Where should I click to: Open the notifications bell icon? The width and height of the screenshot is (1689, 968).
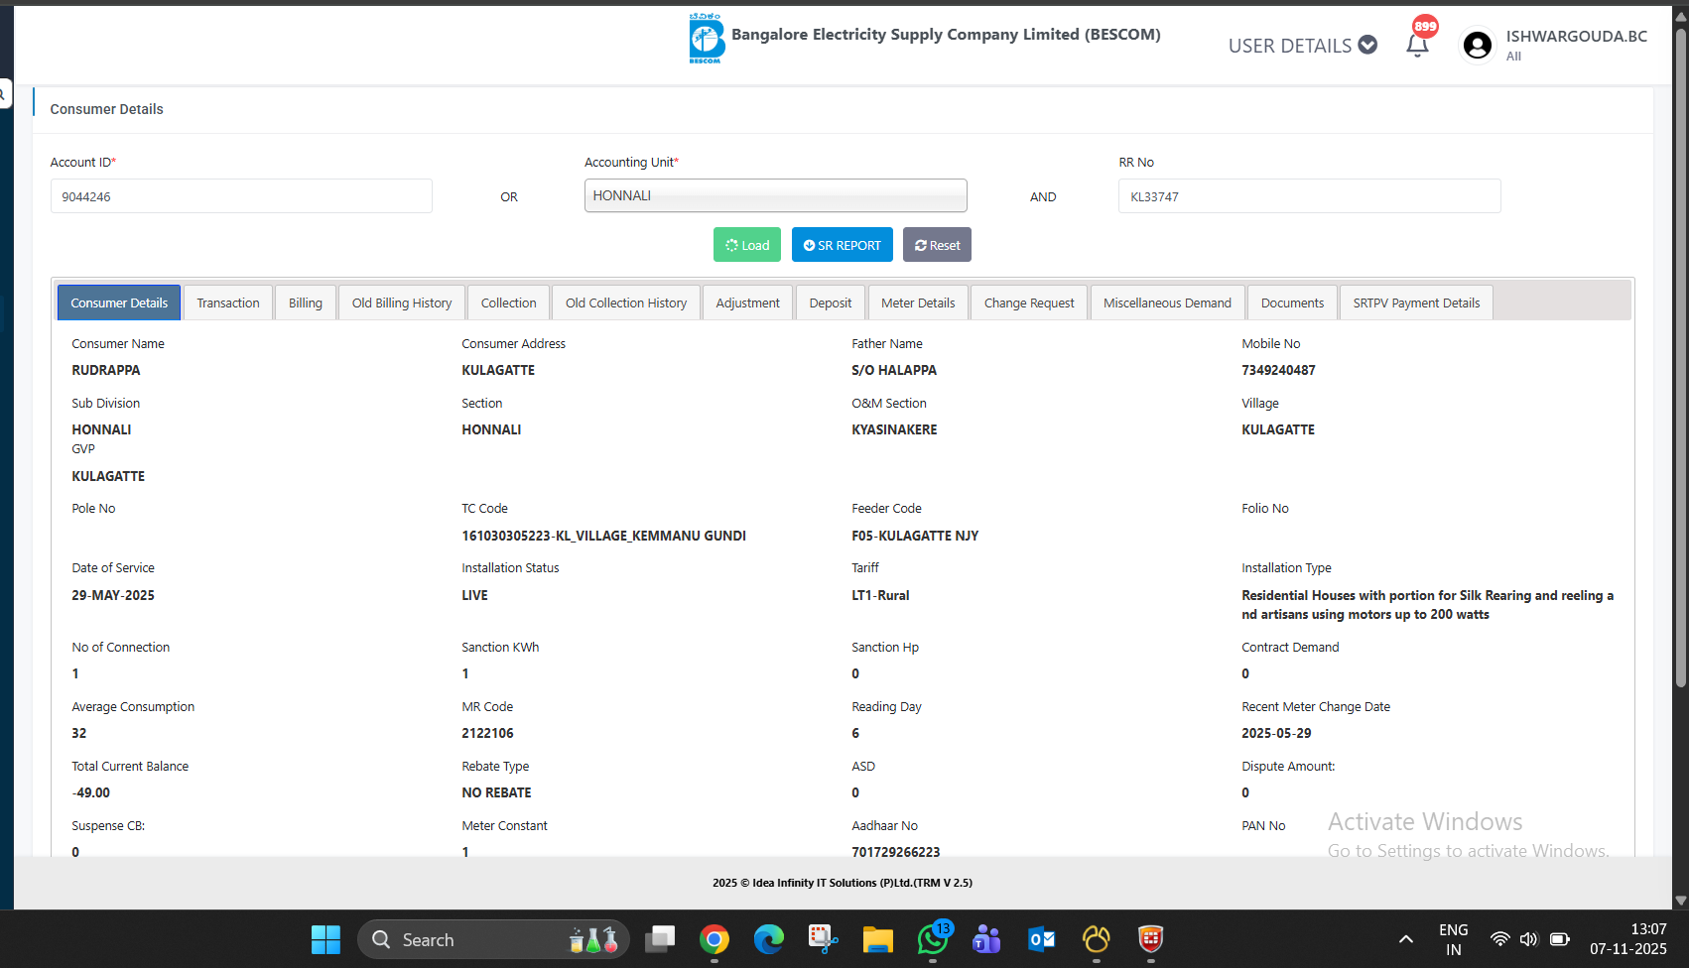1417,45
